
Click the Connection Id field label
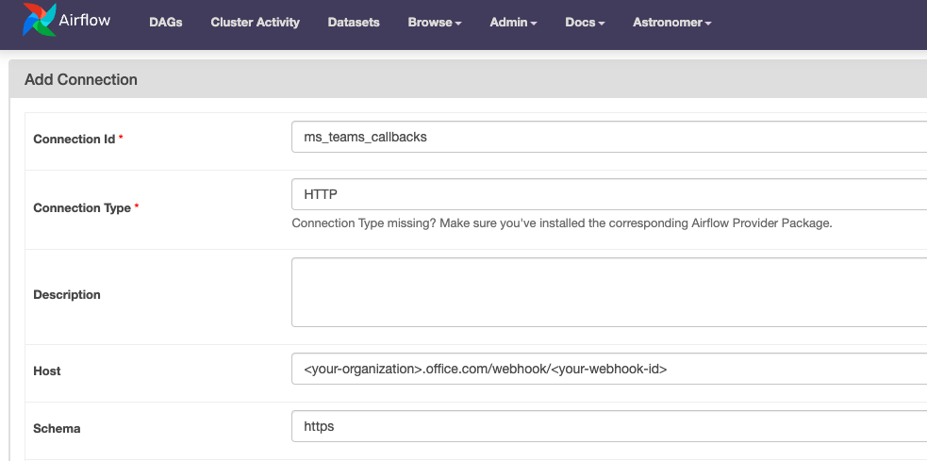coord(74,139)
